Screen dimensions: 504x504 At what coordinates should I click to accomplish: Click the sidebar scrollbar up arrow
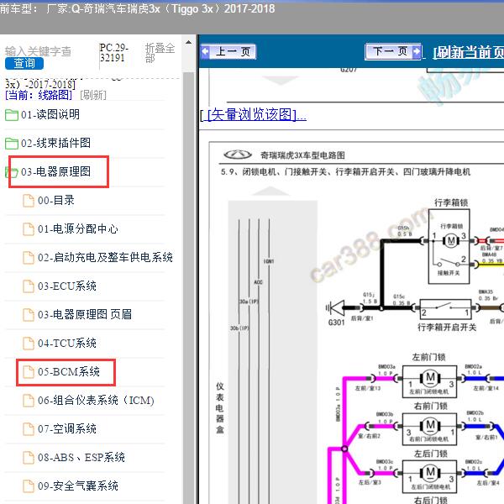[189, 42]
